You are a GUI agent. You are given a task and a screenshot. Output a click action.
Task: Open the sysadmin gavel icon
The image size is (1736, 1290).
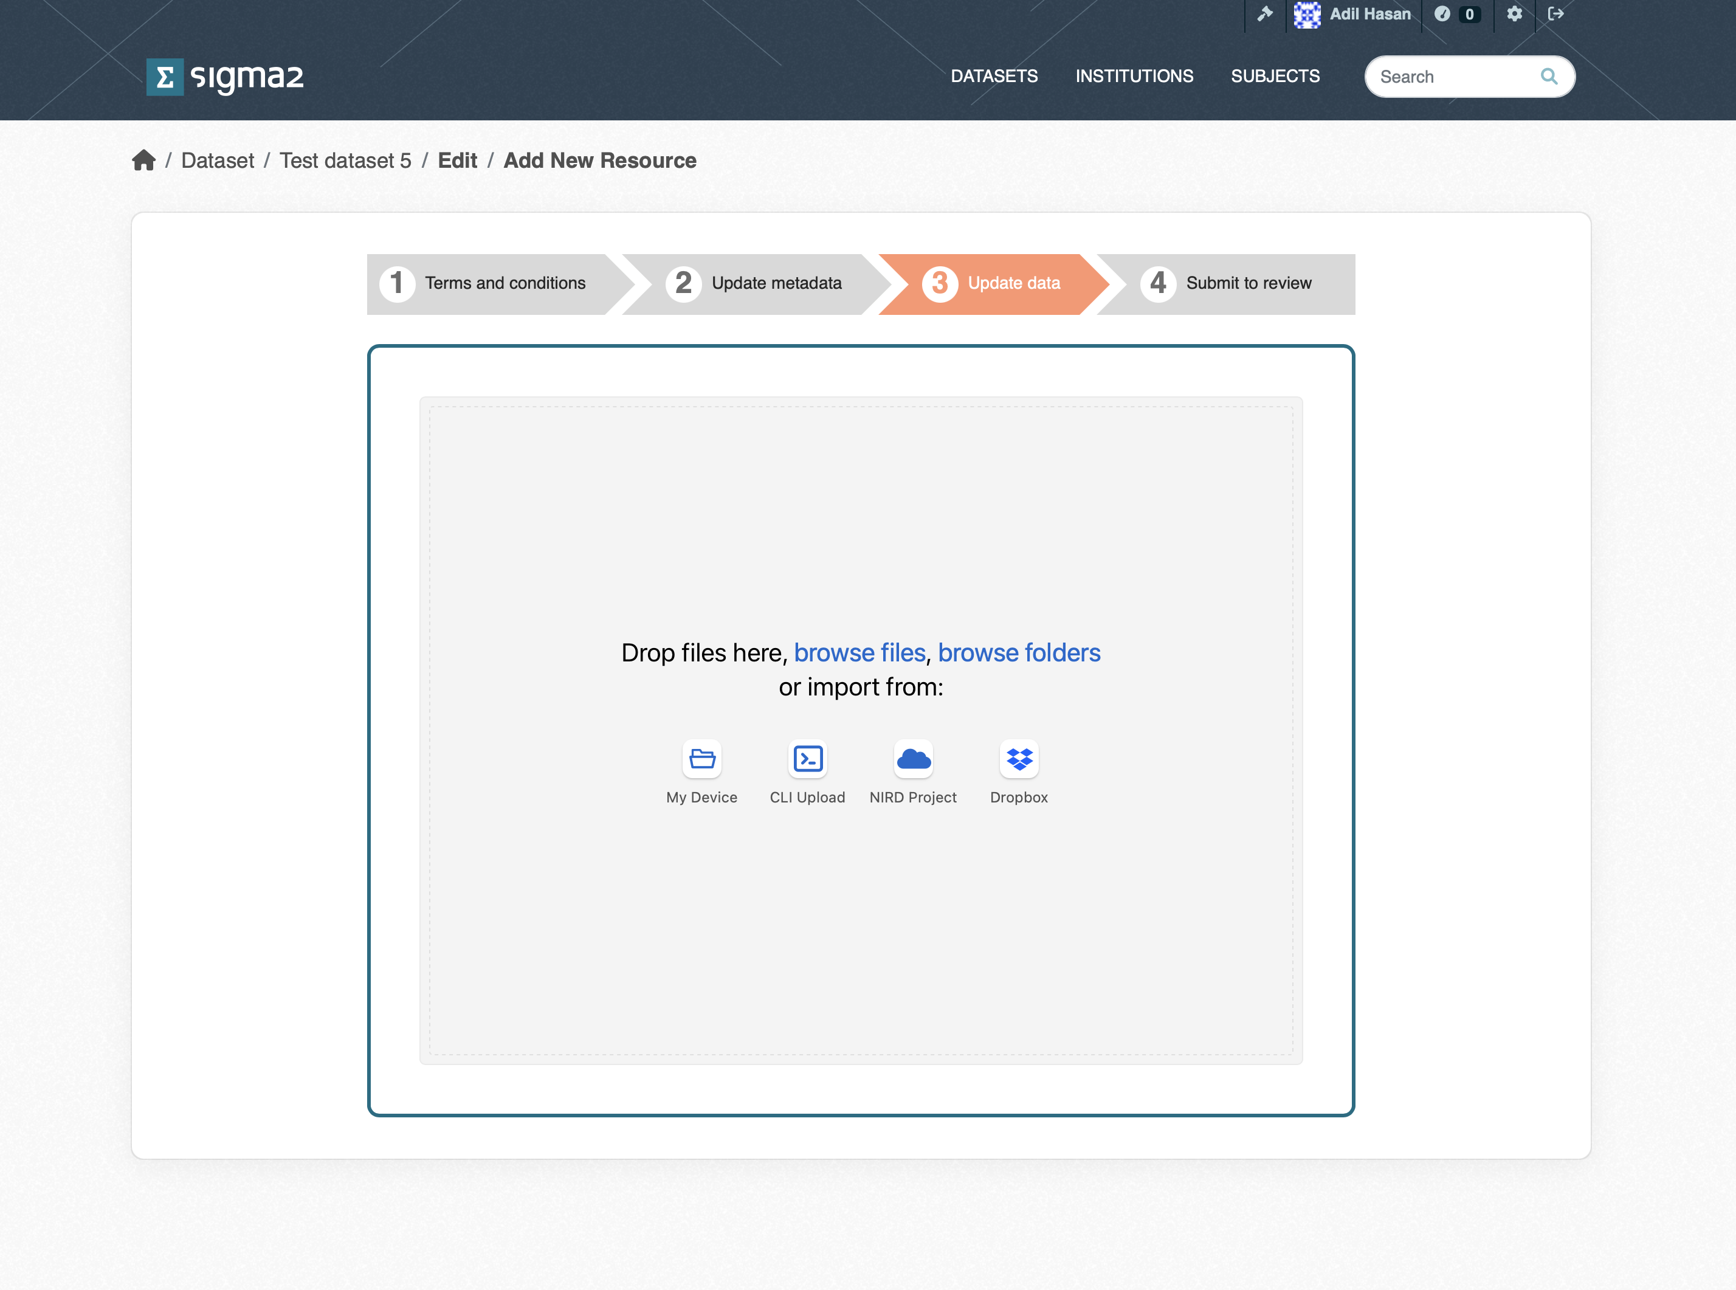tap(1264, 13)
